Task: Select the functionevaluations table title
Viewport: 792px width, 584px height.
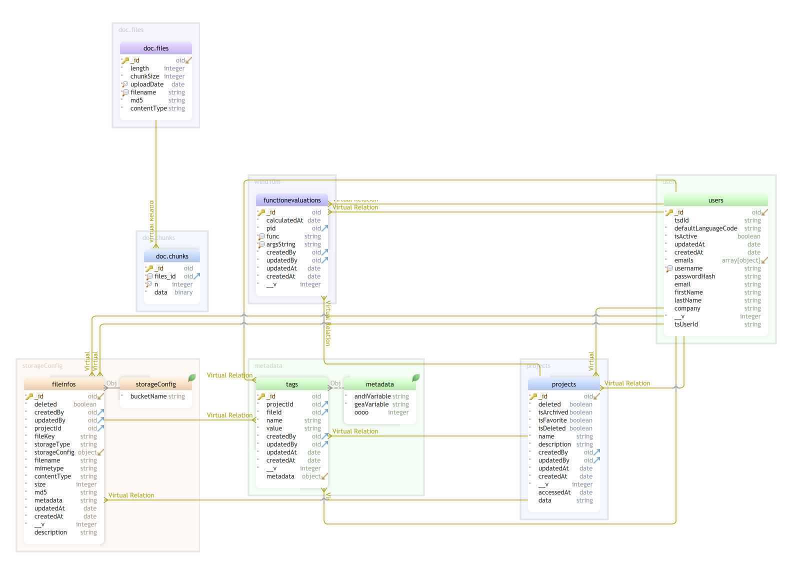Action: point(292,200)
